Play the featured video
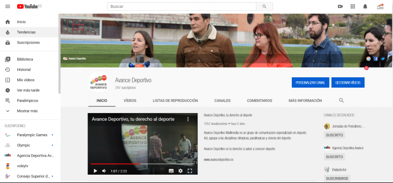Screen dimensions: 393x183 click(x=95, y=171)
